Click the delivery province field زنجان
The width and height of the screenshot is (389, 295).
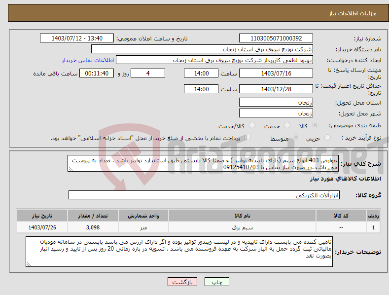coord(276,102)
